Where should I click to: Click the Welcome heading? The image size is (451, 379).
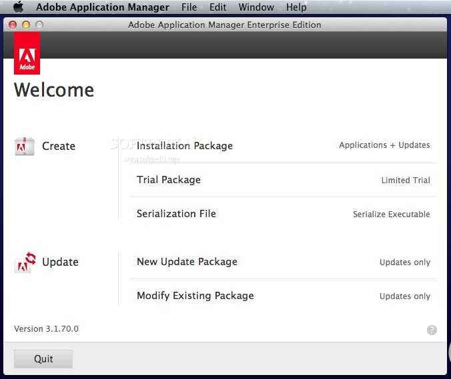[x=54, y=90]
